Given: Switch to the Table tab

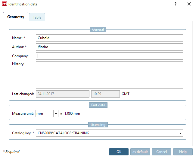Looking at the screenshot, I should click(37, 17).
